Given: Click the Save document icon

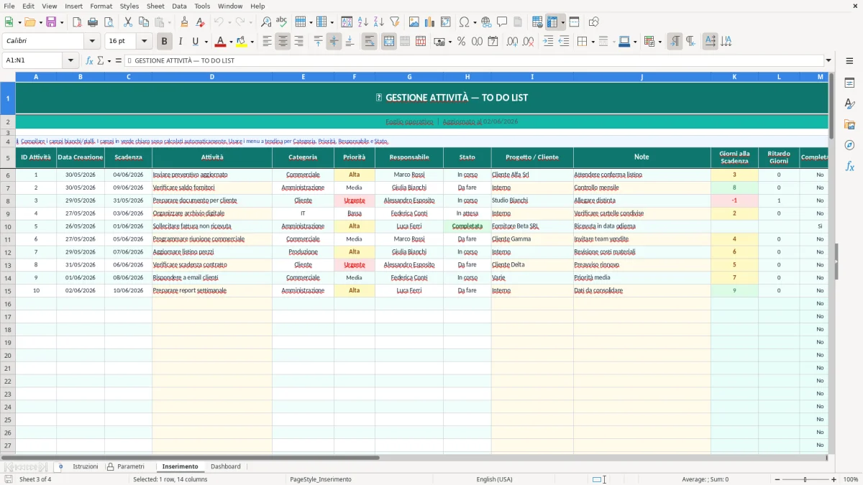Looking at the screenshot, I should 51,22.
